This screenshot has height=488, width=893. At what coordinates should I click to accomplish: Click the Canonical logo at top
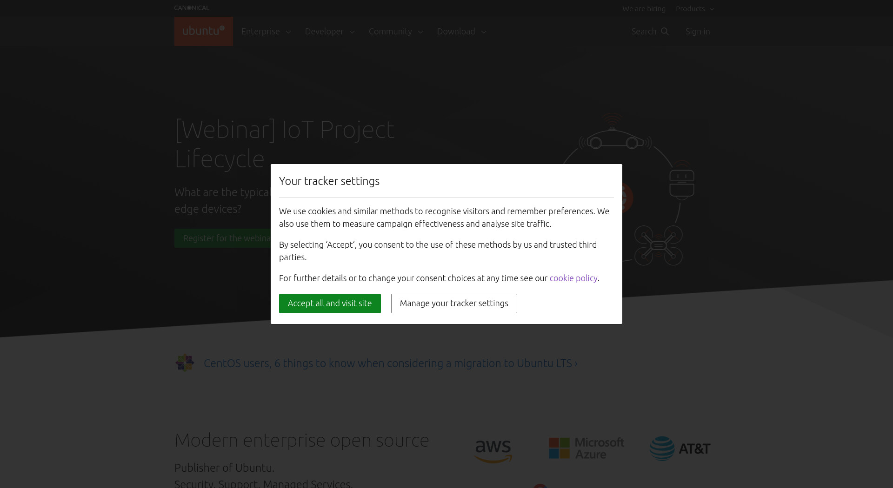click(192, 8)
